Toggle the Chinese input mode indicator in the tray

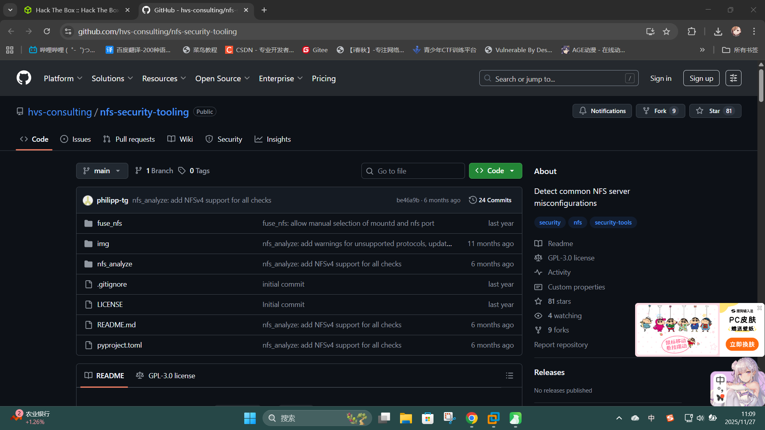[x=651, y=418]
